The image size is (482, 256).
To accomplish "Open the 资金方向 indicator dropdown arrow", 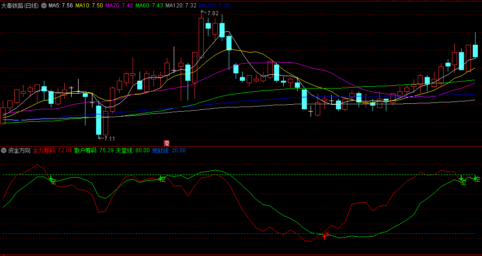I will (4, 150).
